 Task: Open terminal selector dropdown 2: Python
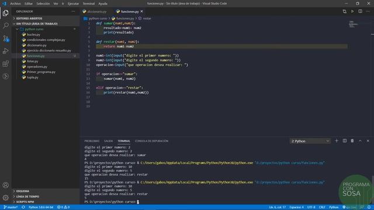pyautogui.click(x=310, y=141)
